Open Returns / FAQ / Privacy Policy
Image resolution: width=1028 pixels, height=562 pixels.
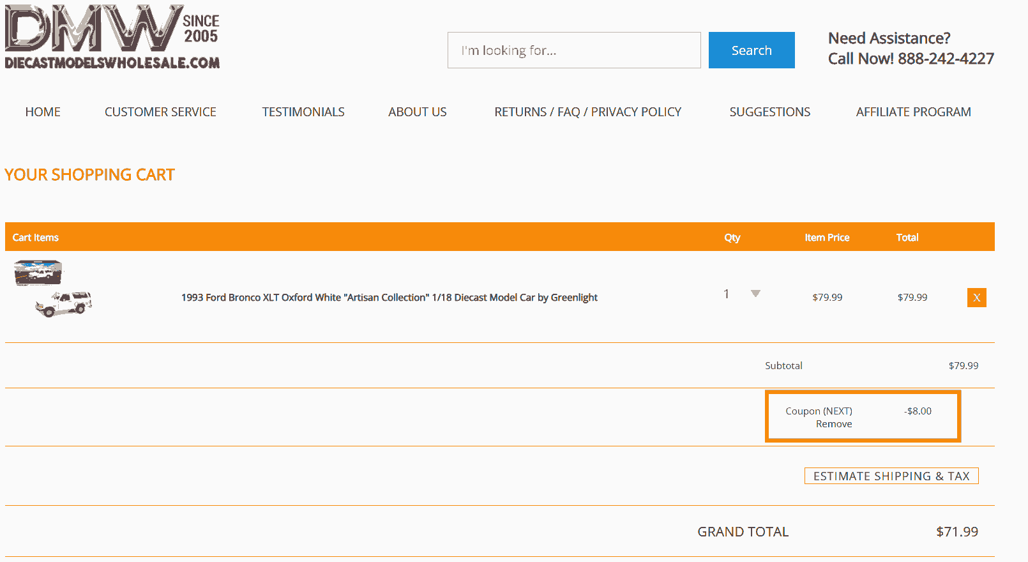pyautogui.click(x=587, y=112)
